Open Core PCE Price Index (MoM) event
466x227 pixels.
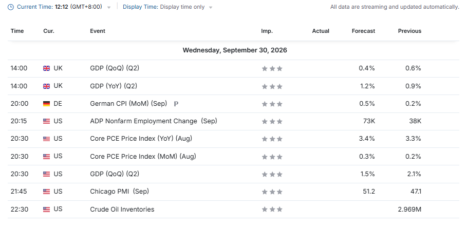click(143, 156)
